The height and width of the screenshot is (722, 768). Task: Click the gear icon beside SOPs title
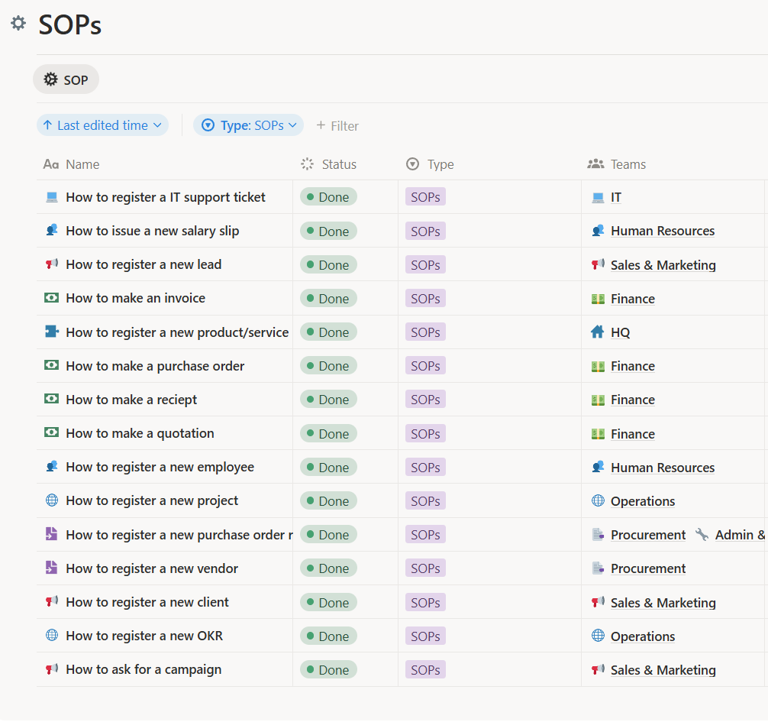pos(18,24)
